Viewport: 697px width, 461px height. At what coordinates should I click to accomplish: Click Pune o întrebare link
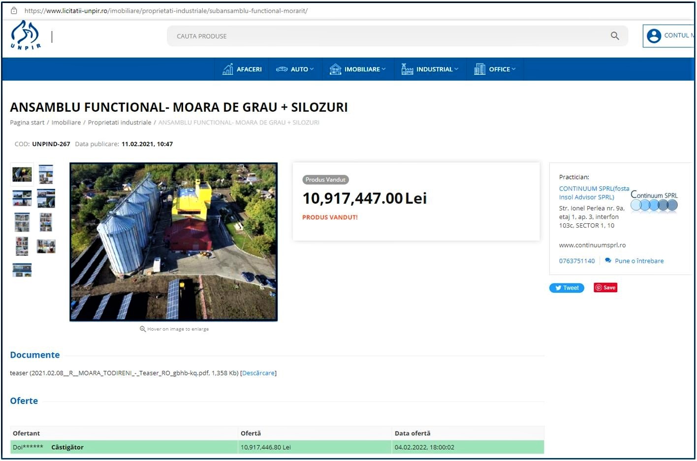click(x=638, y=261)
